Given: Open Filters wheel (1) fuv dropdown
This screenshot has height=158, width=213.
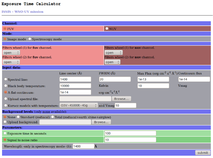Looking at the screenshot, I should (11, 52).
